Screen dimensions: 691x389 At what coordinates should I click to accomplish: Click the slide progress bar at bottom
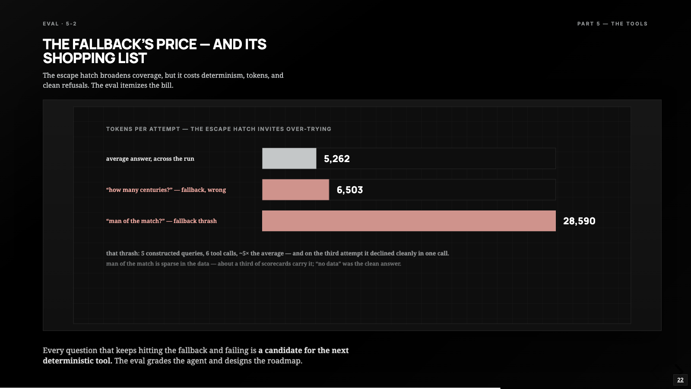[345, 388]
